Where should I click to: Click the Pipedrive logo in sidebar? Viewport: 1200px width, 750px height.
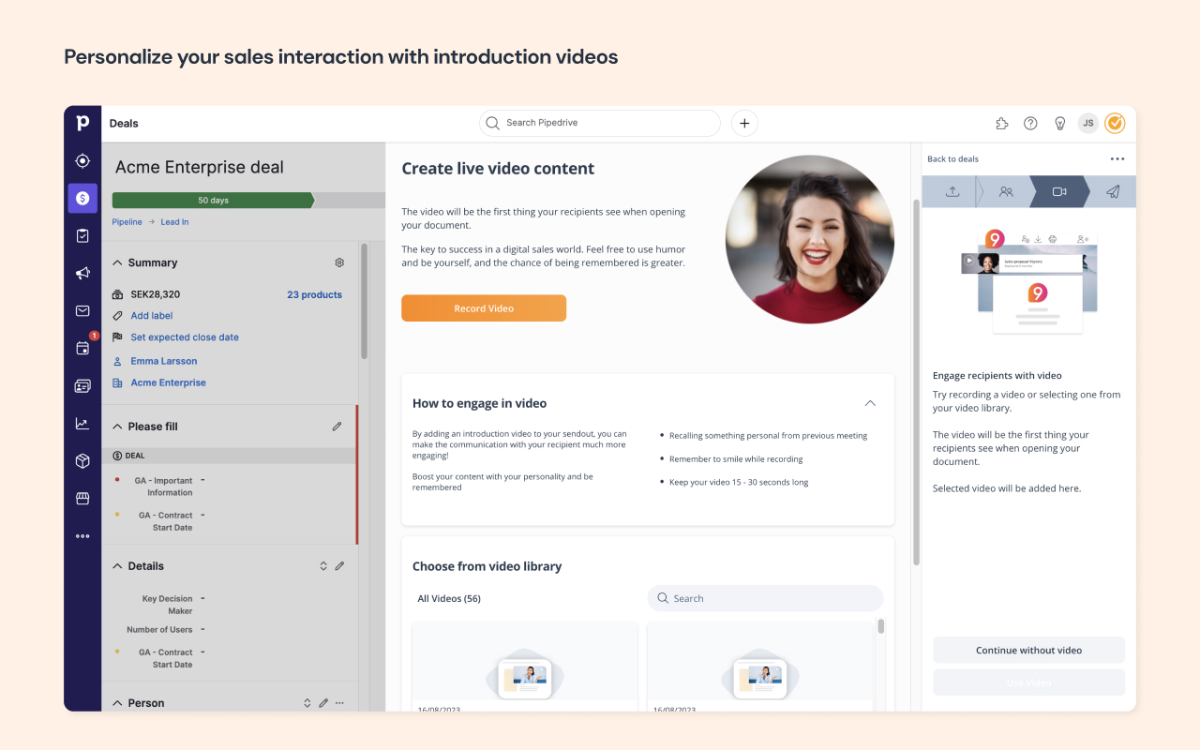click(82, 123)
